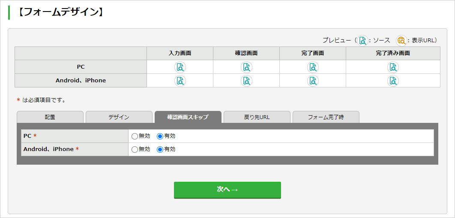Image resolution: width=455 pixels, height=218 pixels.
Task: Click Android、iPhone row header in preview table
Action: click(81, 80)
